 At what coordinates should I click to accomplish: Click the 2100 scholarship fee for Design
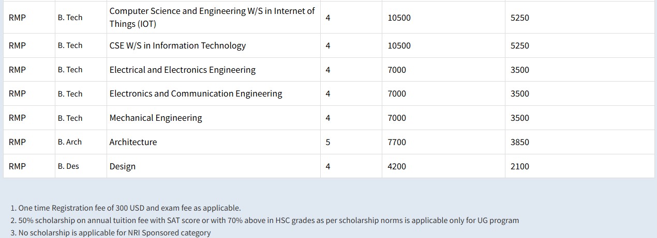click(519, 166)
